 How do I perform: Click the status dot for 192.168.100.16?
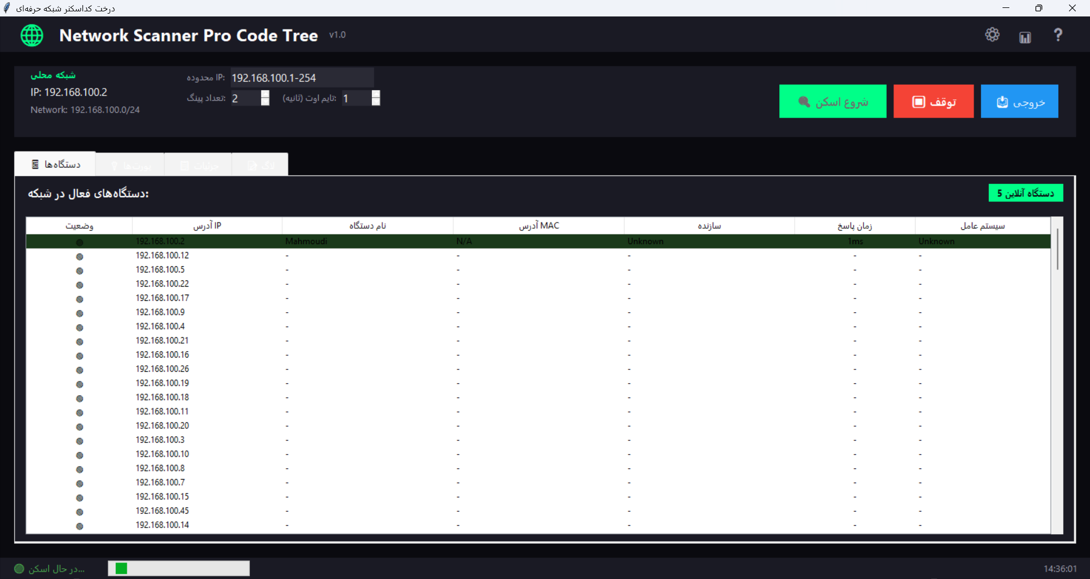(80, 356)
